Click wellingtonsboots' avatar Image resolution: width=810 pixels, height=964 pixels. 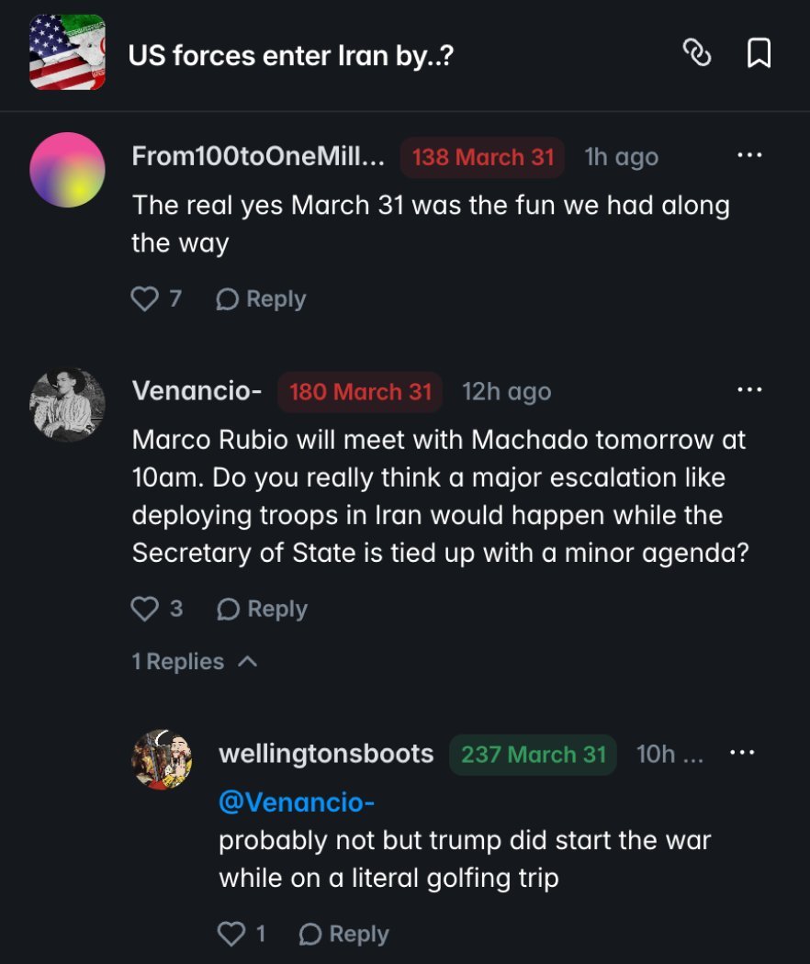point(163,760)
